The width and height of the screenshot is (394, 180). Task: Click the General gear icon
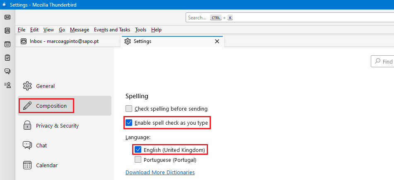click(x=27, y=86)
